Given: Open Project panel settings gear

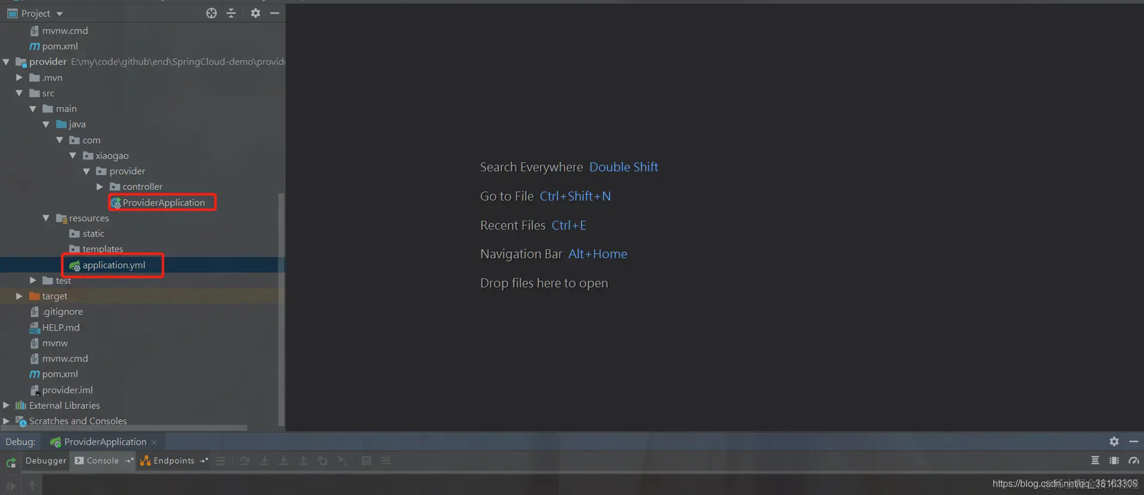Looking at the screenshot, I should click(x=256, y=13).
